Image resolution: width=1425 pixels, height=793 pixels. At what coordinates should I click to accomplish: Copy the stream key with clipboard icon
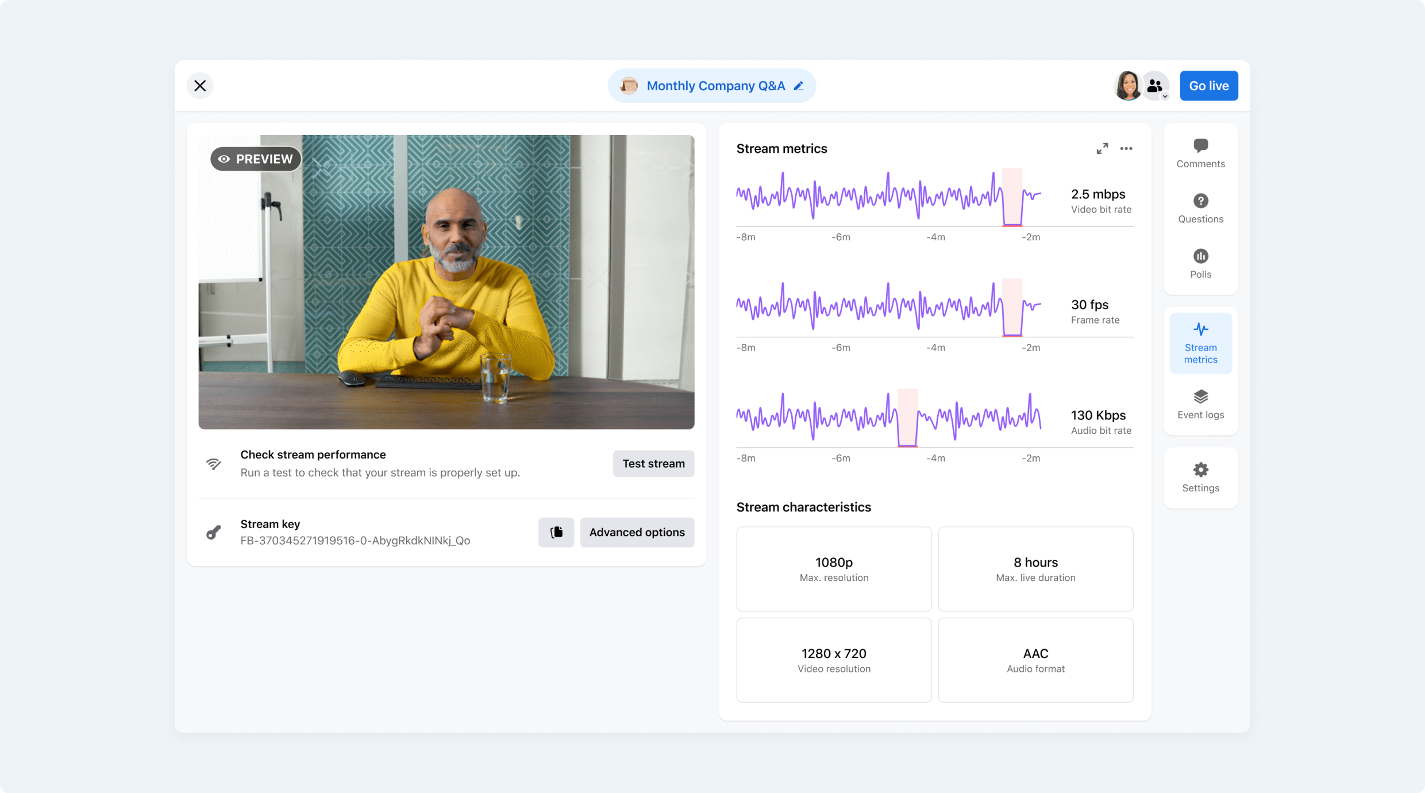[556, 532]
